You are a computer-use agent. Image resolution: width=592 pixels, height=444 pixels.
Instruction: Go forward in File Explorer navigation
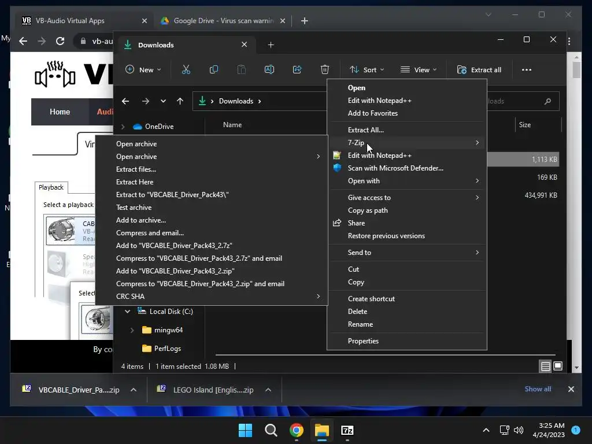pyautogui.click(x=145, y=101)
